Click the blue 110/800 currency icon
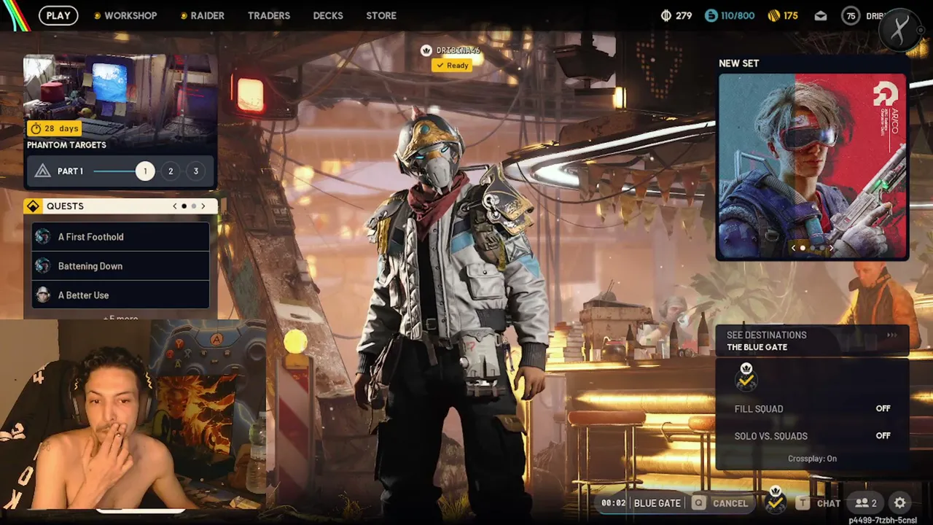Screen dimensions: 933x525 711,15
